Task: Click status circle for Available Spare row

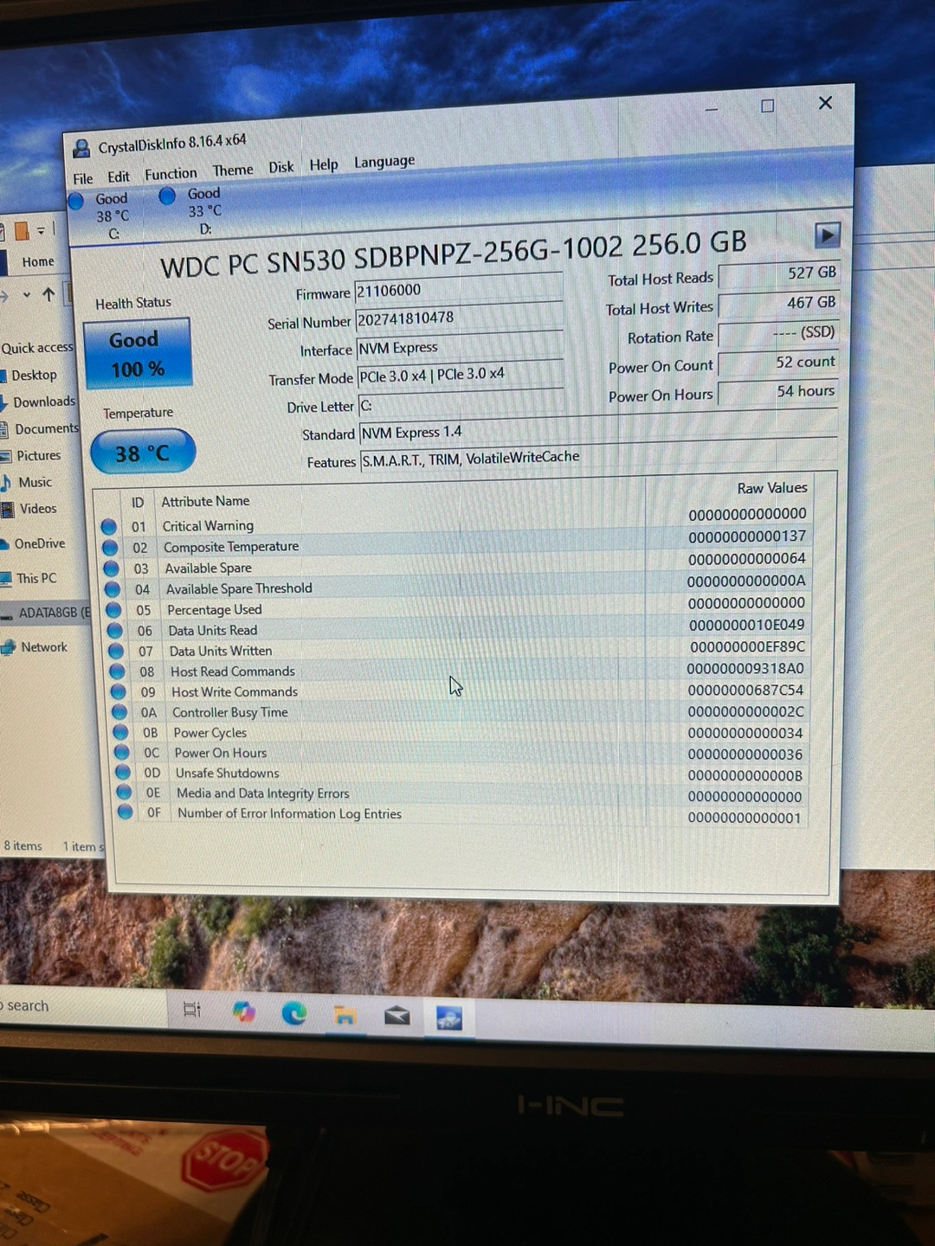Action: [111, 568]
